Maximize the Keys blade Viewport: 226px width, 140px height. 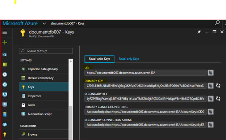214,32
